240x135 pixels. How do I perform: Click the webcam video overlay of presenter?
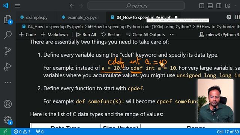216,101
